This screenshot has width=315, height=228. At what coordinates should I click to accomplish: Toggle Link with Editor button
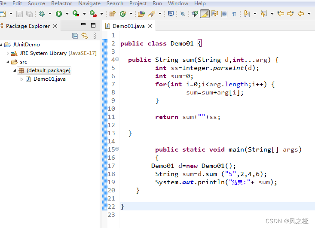[85, 36]
